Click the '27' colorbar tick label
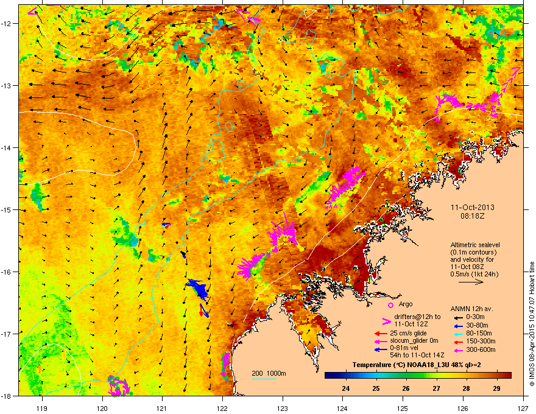 pos(436,388)
